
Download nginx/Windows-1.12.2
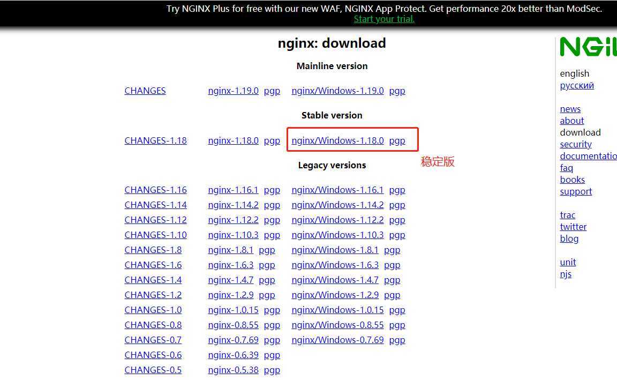coord(337,220)
